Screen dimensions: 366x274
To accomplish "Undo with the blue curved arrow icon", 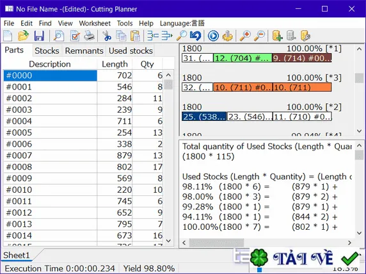I will tap(195, 36).
